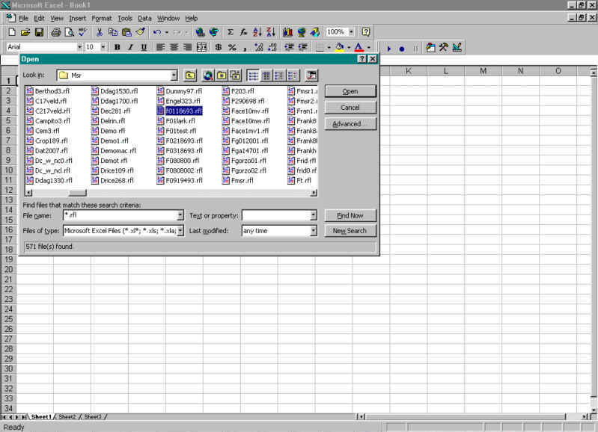The image size is (598, 432).
Task: Click the File name input field
Action: [x=120, y=215]
